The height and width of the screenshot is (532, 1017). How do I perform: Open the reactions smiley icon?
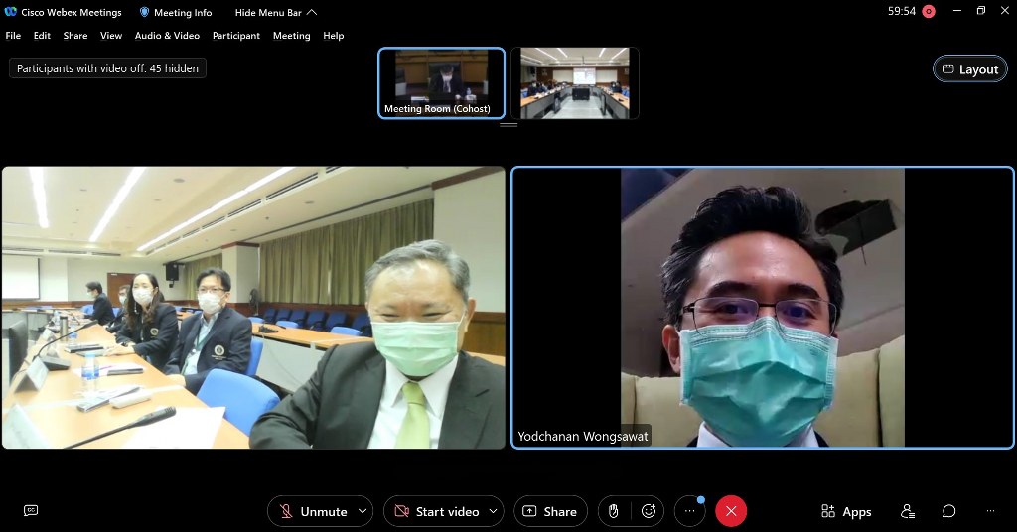coord(649,511)
